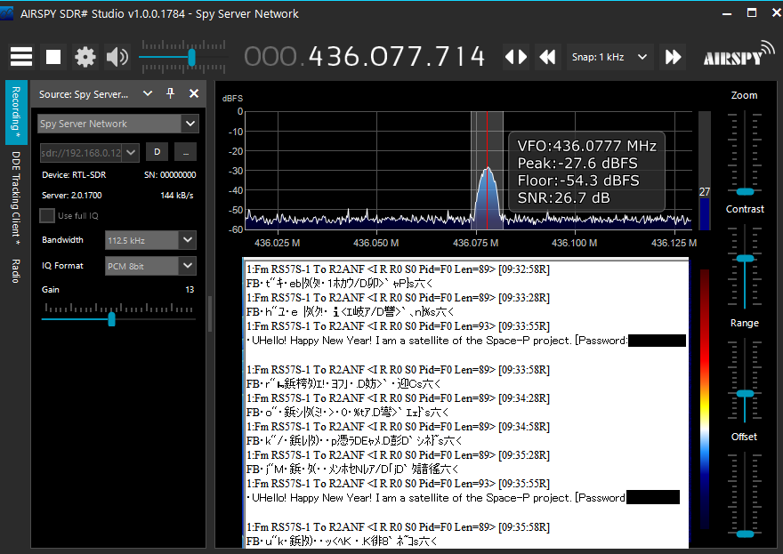Open the hamburger main menu
Screen dimensions: 783x554
coord(21,57)
